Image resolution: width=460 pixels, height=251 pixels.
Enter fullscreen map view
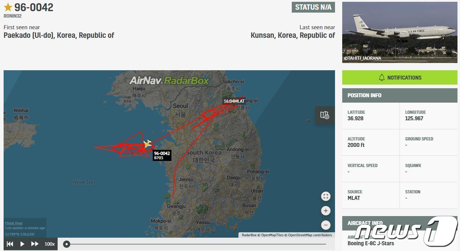326,196
